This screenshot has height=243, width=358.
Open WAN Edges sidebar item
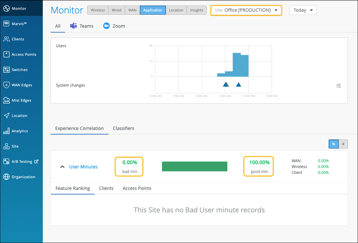(x=21, y=85)
